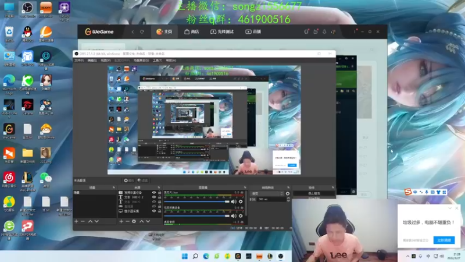Mute the microphone speaker icon

pos(234,201)
